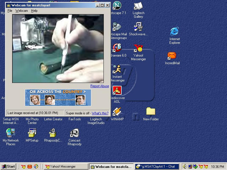Open the Help menu in Webcam window
The image size is (227, 170).
click(34, 11)
